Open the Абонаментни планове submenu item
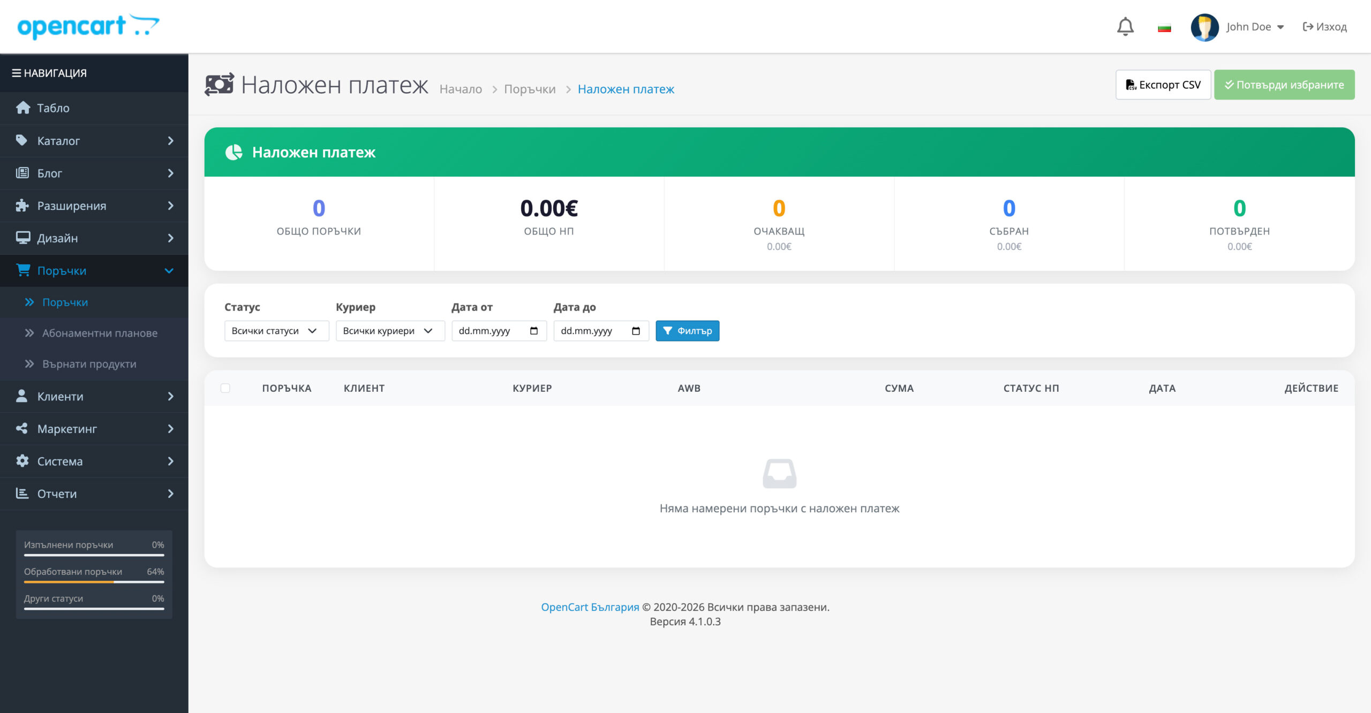The image size is (1371, 713). click(x=100, y=333)
